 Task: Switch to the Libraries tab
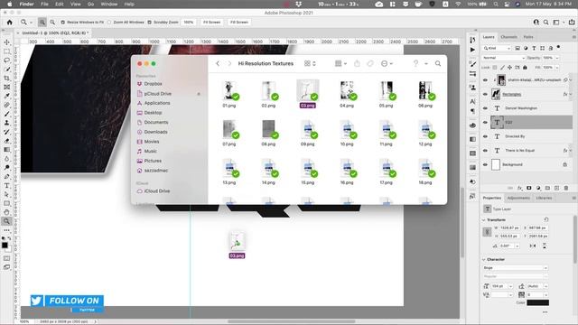[544, 198]
